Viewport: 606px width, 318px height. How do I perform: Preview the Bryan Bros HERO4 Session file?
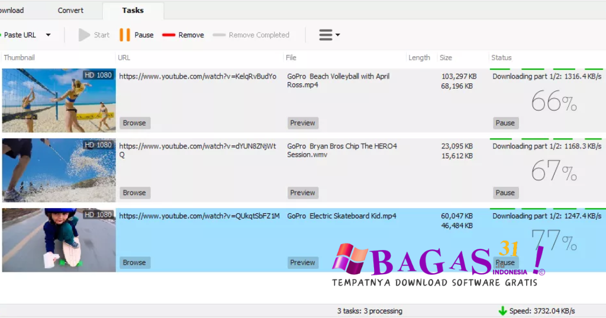[302, 193]
